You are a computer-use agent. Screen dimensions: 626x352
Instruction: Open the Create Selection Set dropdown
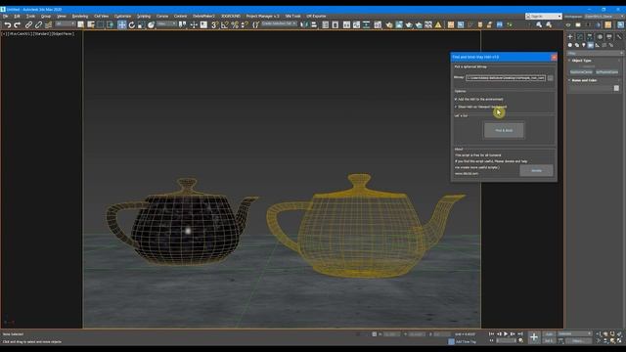click(279, 23)
